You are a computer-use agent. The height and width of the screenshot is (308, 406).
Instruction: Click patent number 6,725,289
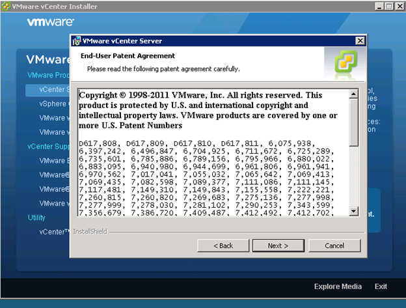[308, 151]
